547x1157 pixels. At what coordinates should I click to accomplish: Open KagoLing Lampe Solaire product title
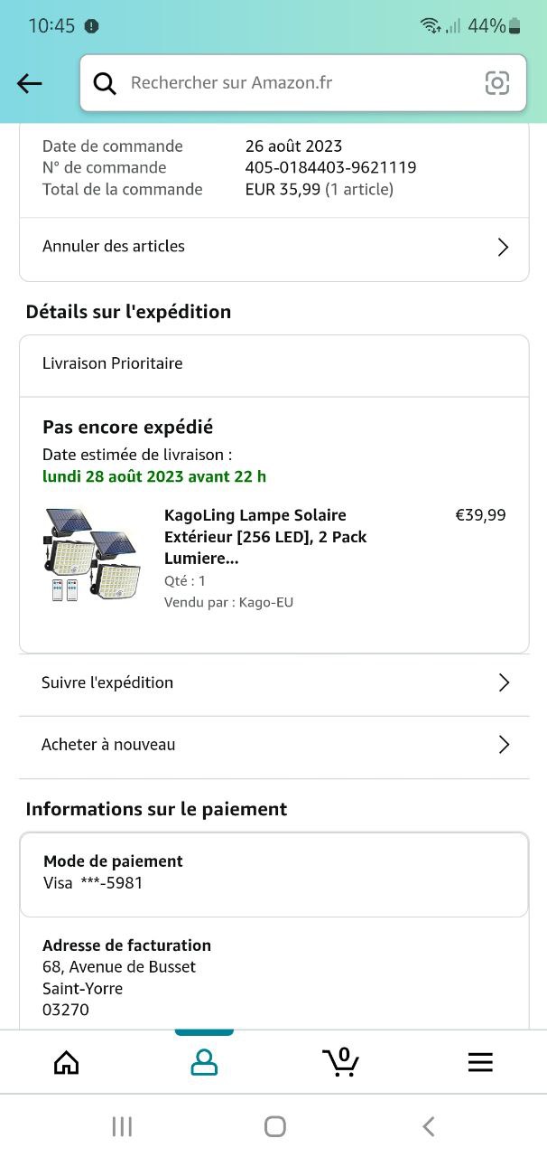[x=265, y=537]
